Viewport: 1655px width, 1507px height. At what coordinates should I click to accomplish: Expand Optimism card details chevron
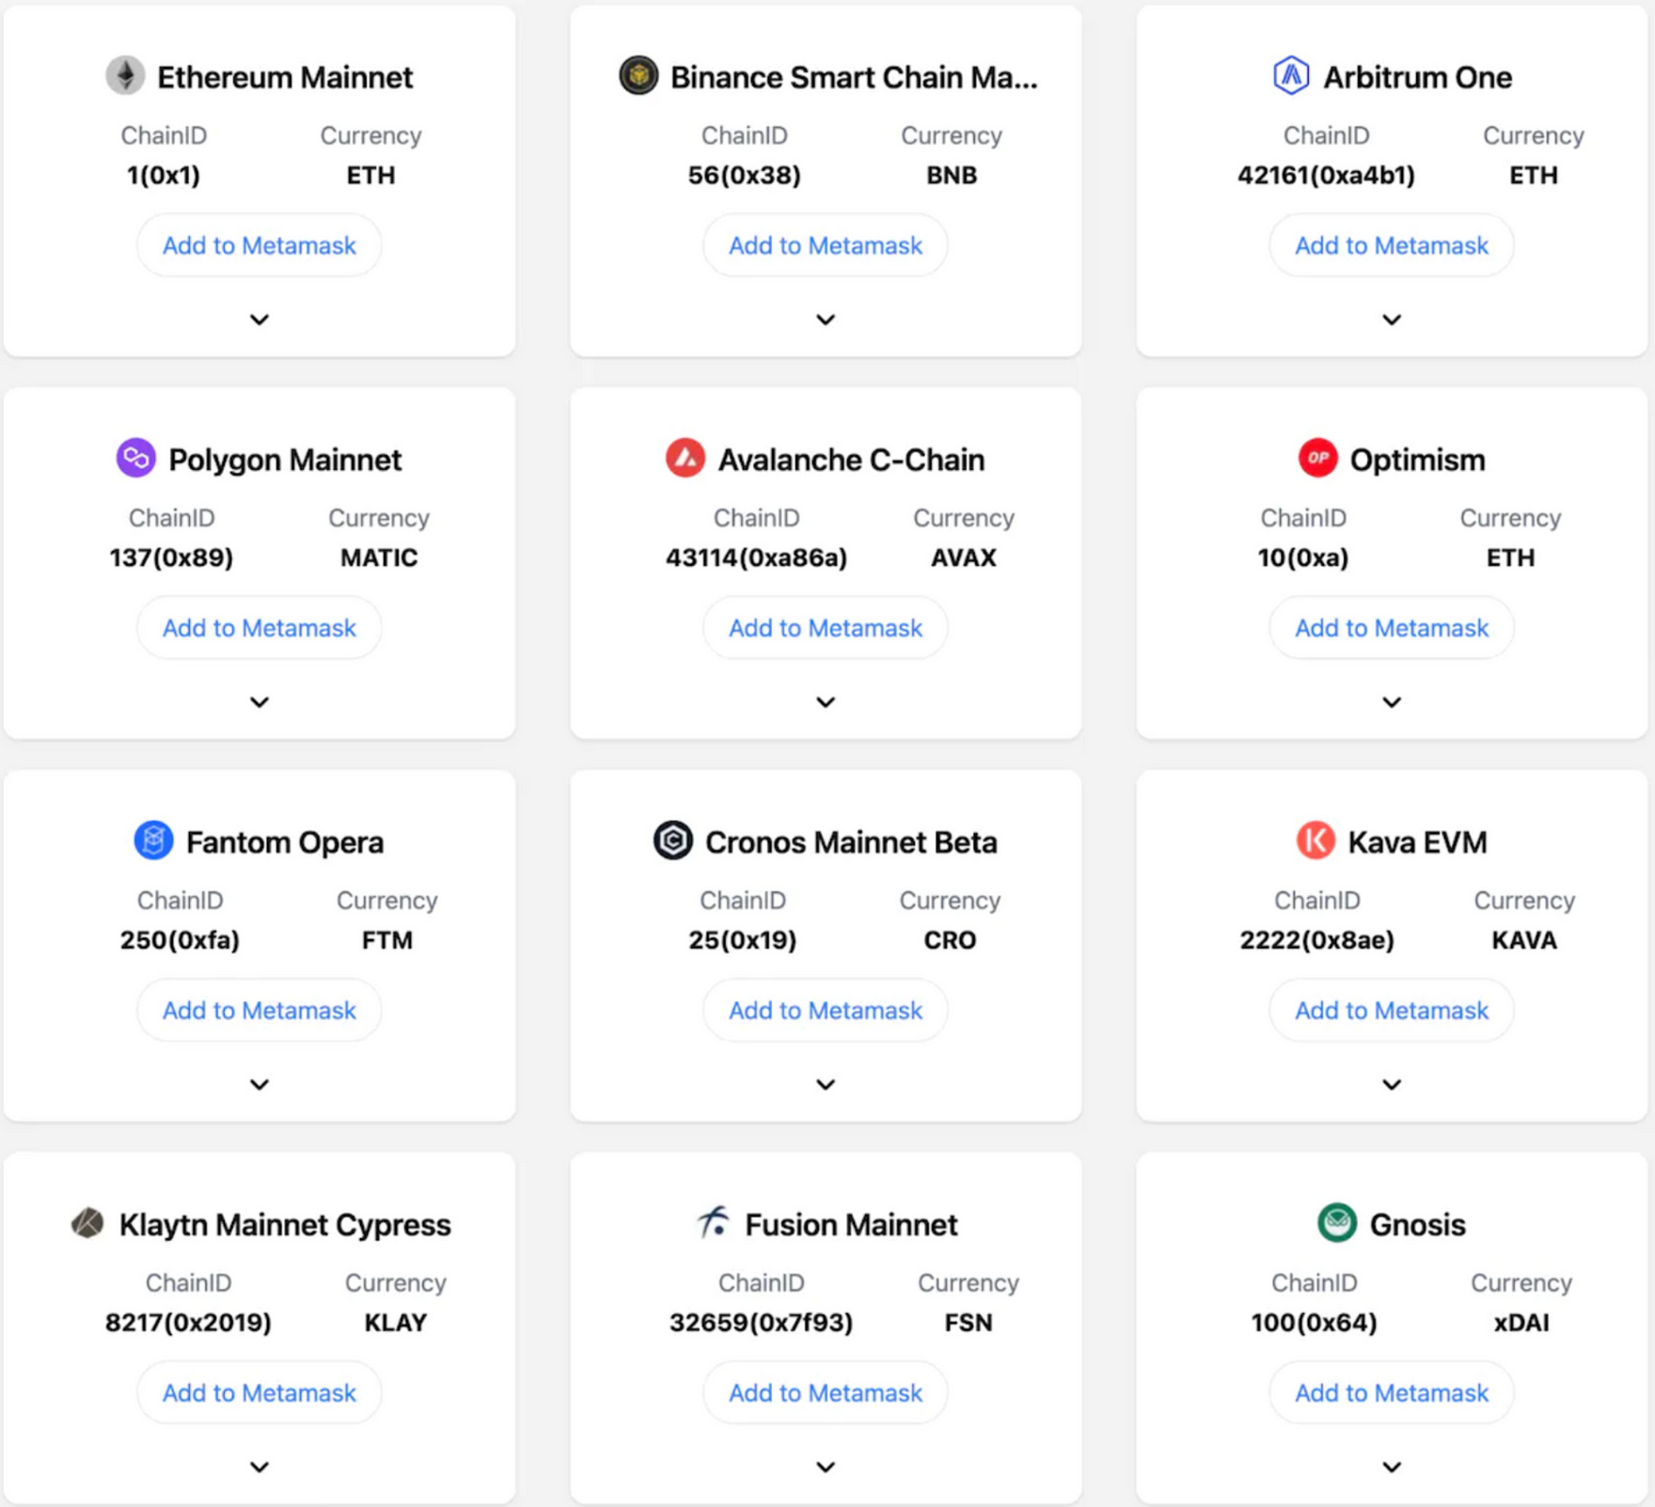pyautogui.click(x=1392, y=702)
